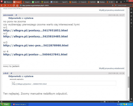The width and height of the screenshot is (133, 106).
Task: Open browser settings gear icon
Action: 131,99
